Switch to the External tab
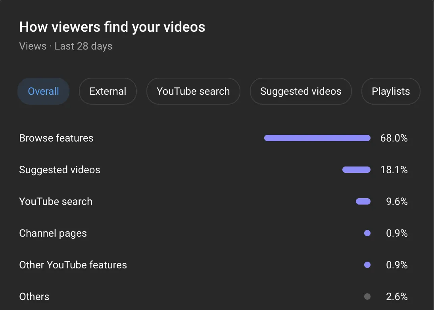434x310 pixels. [108, 91]
